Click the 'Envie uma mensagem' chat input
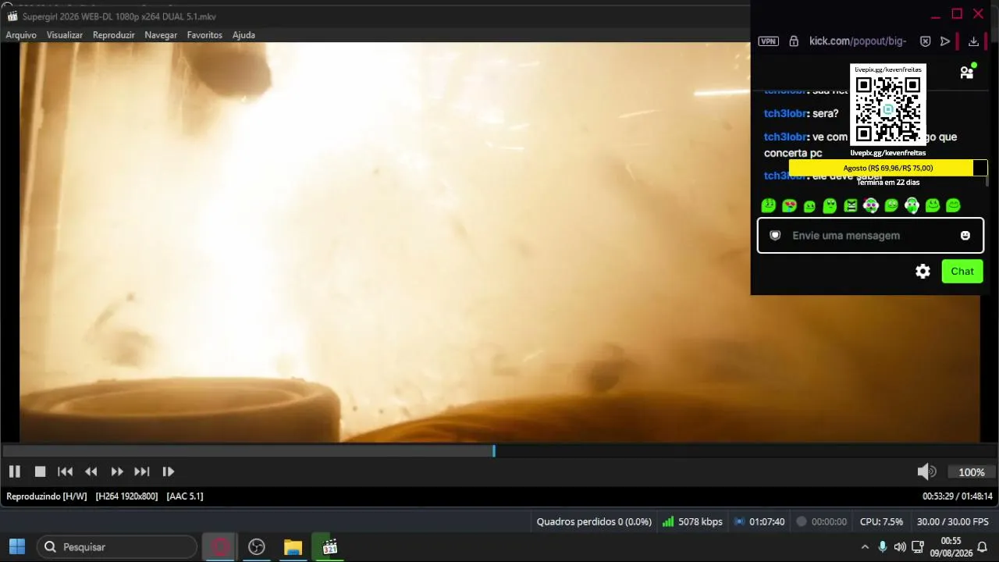Screen dimensions: 999x562 [870, 236]
